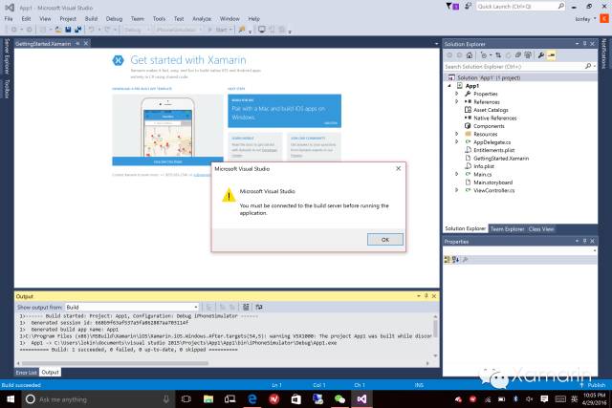Select Native References item

tap(494, 118)
